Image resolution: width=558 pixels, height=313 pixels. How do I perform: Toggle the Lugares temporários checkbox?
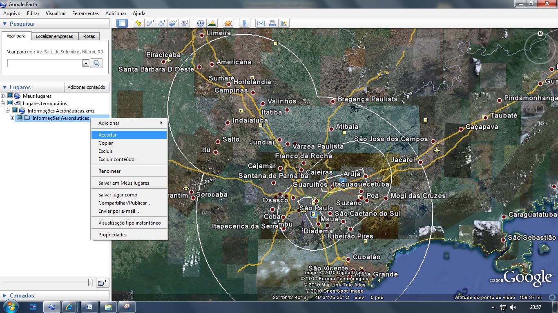[10, 103]
